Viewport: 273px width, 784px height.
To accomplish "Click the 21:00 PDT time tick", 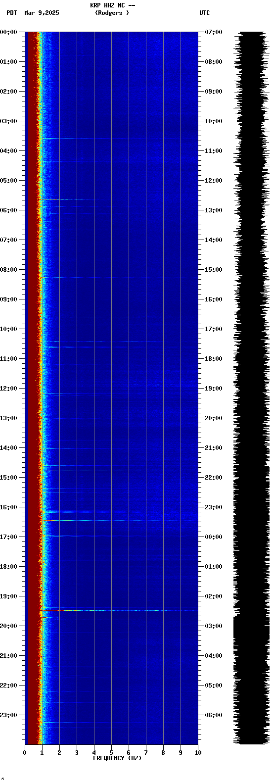I will point(8,656).
